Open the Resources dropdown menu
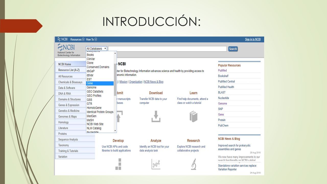This screenshot has height=184, width=327. click(77, 39)
